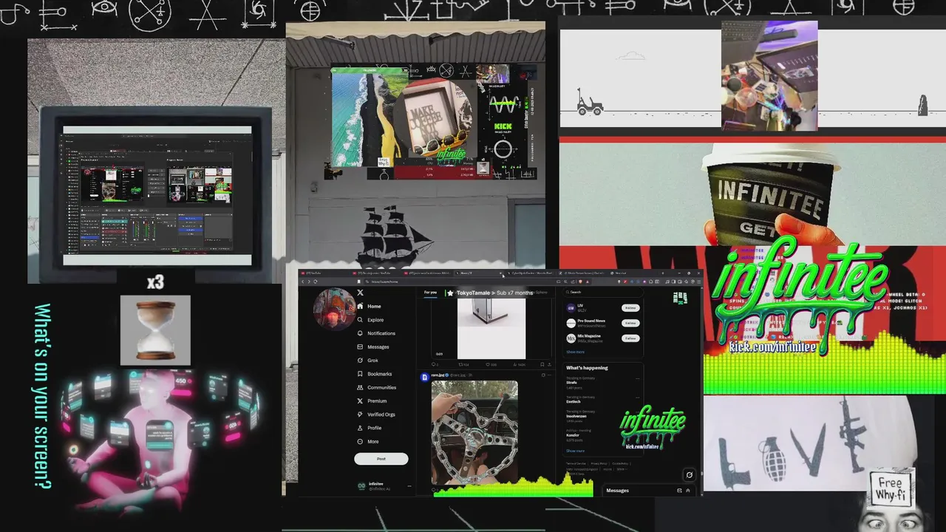Reload the page in the browser
The height and width of the screenshot is (532, 946).
(316, 282)
